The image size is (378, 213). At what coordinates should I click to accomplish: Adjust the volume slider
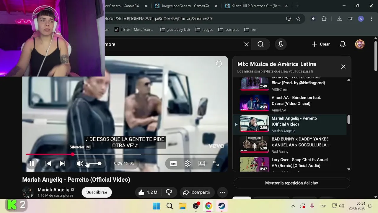click(94, 164)
